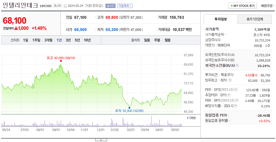Click the 인텔리안테크 stock name heading
This screenshot has height=142, width=276.
21,5
